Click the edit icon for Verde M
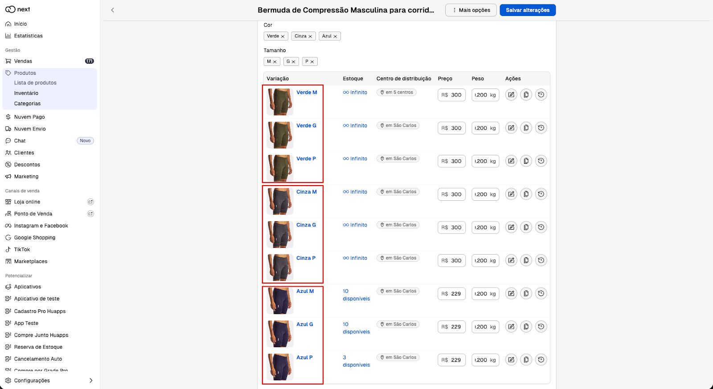This screenshot has height=389, width=713. click(511, 95)
